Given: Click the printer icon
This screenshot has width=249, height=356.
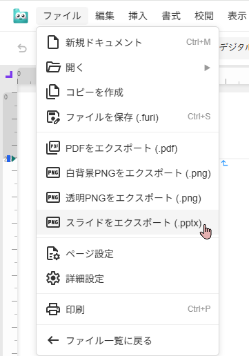Looking at the screenshot, I should pos(53,309).
